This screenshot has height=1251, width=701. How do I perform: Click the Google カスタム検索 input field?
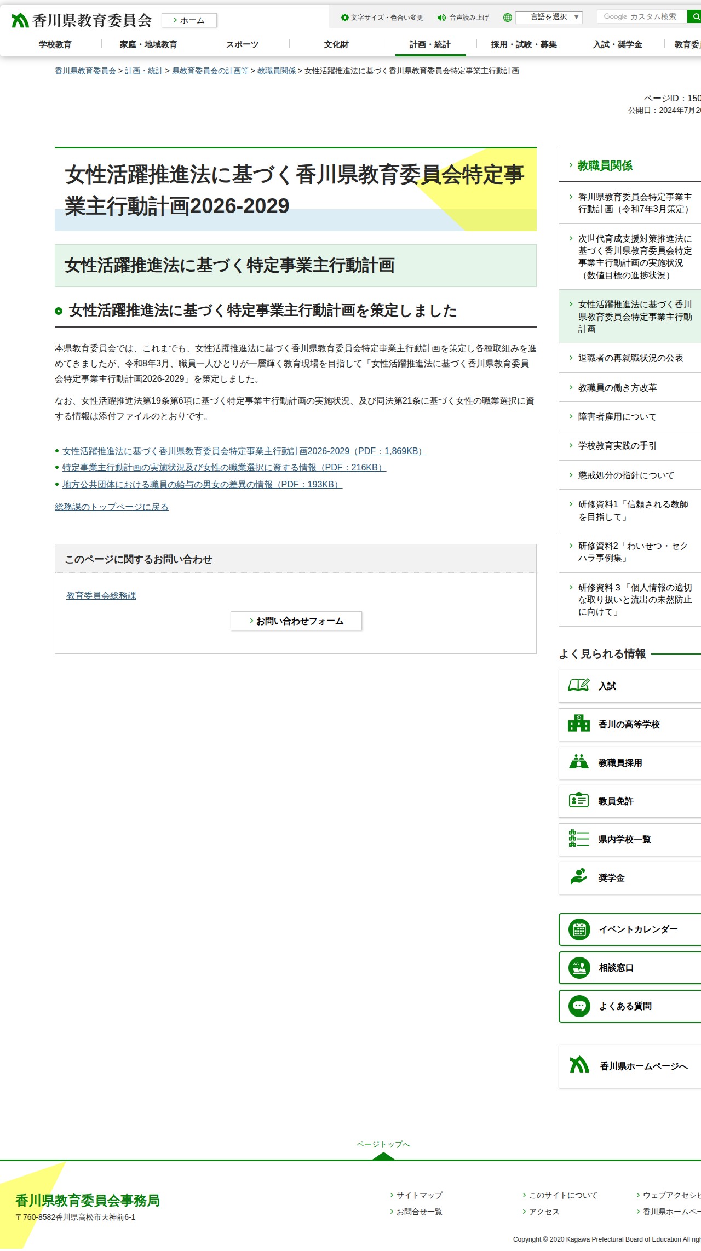point(642,17)
